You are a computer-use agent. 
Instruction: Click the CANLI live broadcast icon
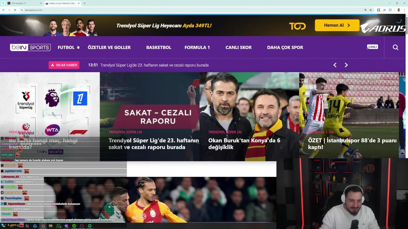[x=372, y=47]
